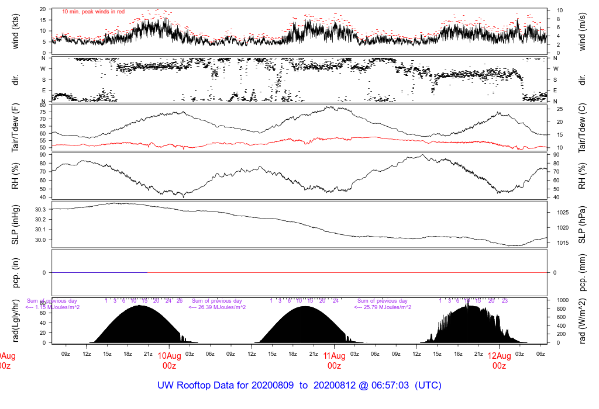Viewport: 599px width, 409px height.
Task: Select the '25.79 MJoules/m^2' radiation sum
Action: pyautogui.click(x=388, y=307)
